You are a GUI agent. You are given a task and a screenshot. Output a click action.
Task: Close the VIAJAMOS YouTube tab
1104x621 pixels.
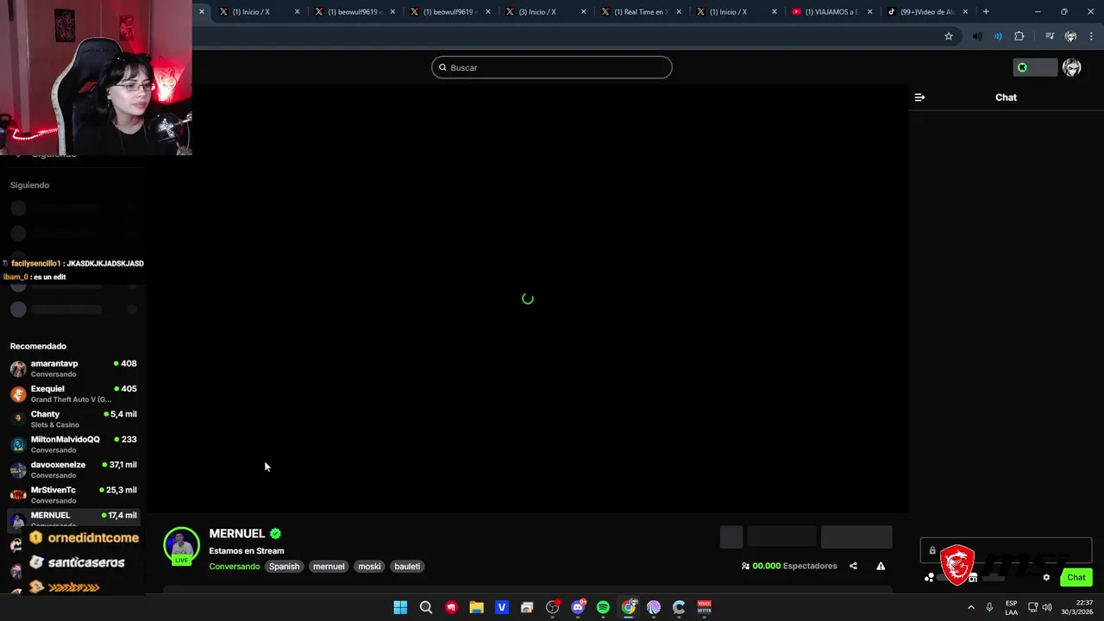(869, 12)
